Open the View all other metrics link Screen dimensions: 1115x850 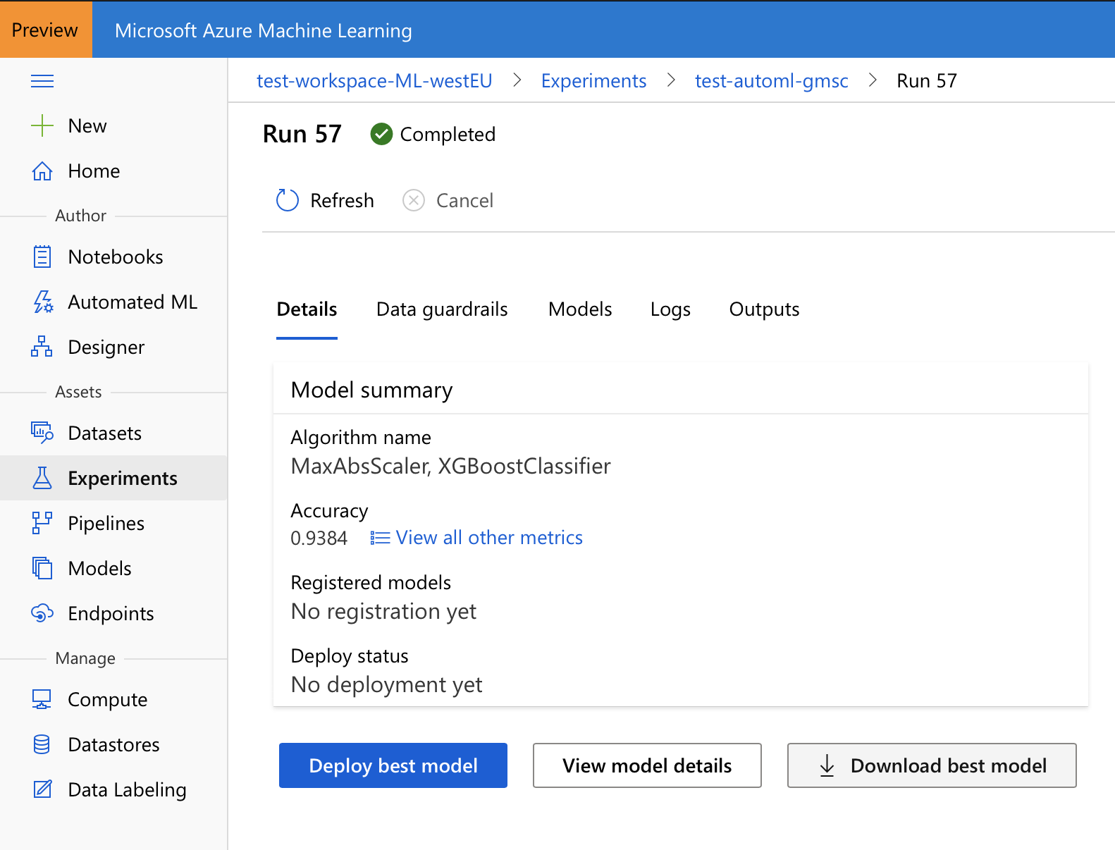point(489,538)
